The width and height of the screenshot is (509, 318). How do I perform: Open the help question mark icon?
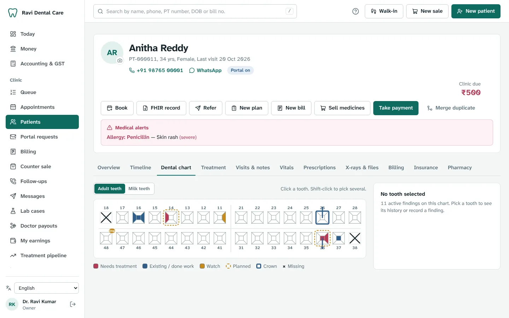356,11
